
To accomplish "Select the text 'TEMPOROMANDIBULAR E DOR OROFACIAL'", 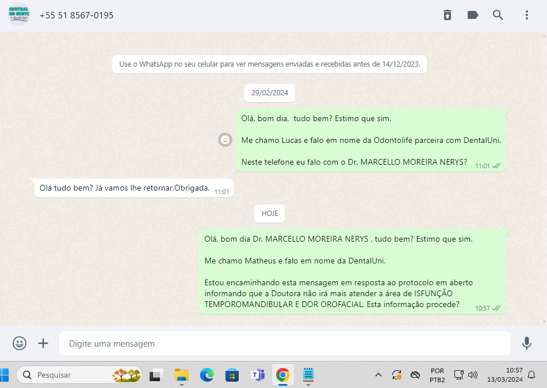I will point(284,304).
